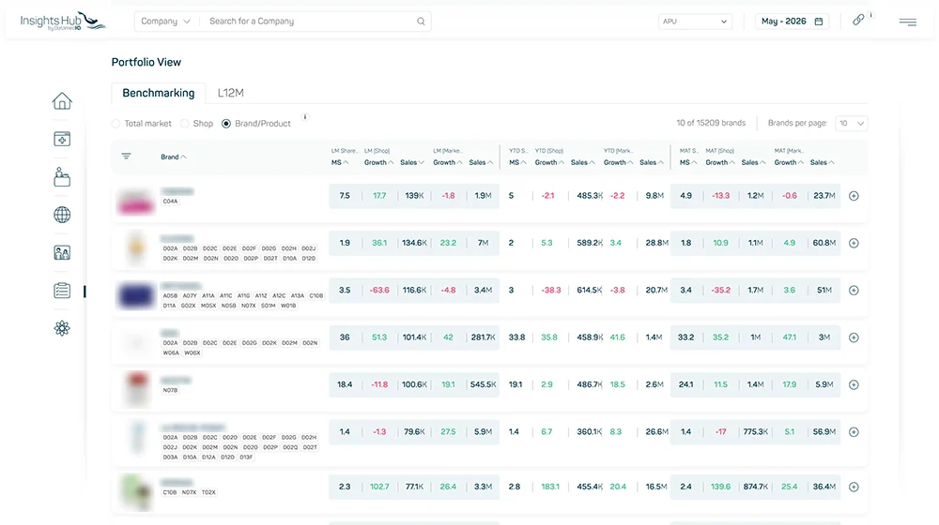Click the W06X tag

pos(192,353)
